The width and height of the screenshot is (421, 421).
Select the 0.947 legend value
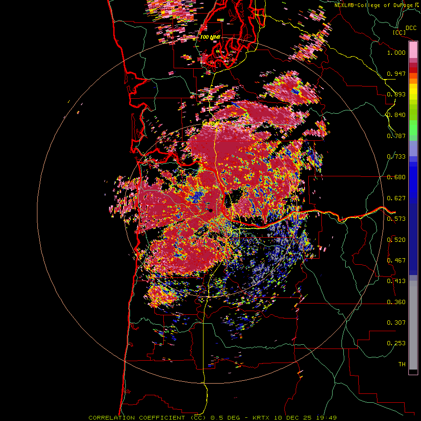coord(396,73)
